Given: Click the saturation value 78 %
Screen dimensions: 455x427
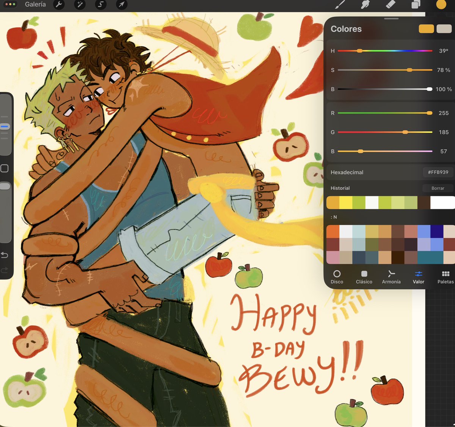Looking at the screenshot, I should tap(444, 70).
